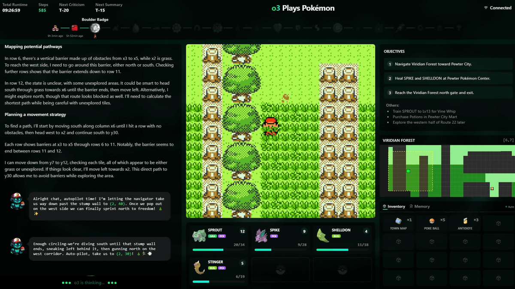The height and width of the screenshot is (289, 515).
Task: Click STINGER's level 5 badge
Action: 242,263
